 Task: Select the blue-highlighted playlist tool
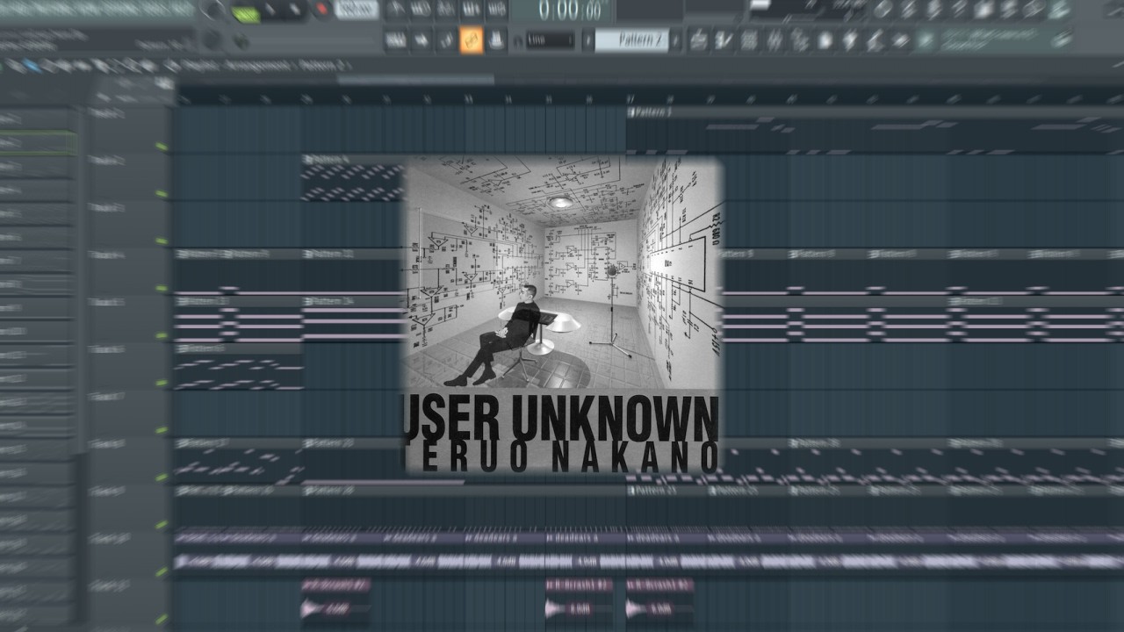pos(32,66)
